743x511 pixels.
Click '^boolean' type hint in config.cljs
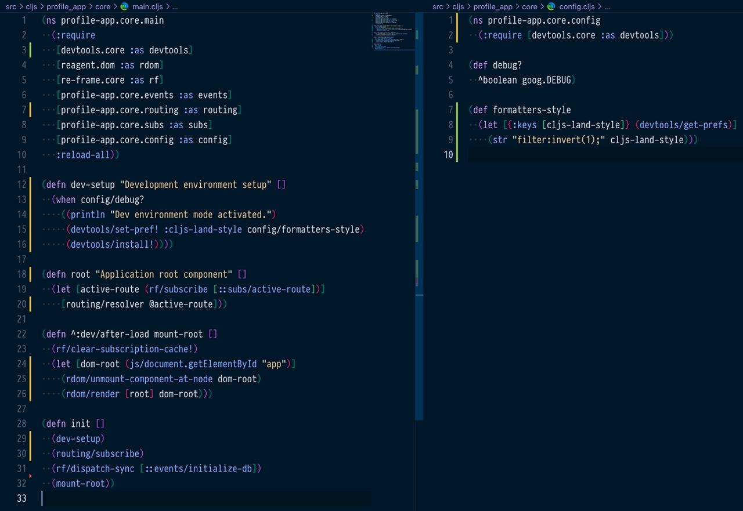pos(497,80)
